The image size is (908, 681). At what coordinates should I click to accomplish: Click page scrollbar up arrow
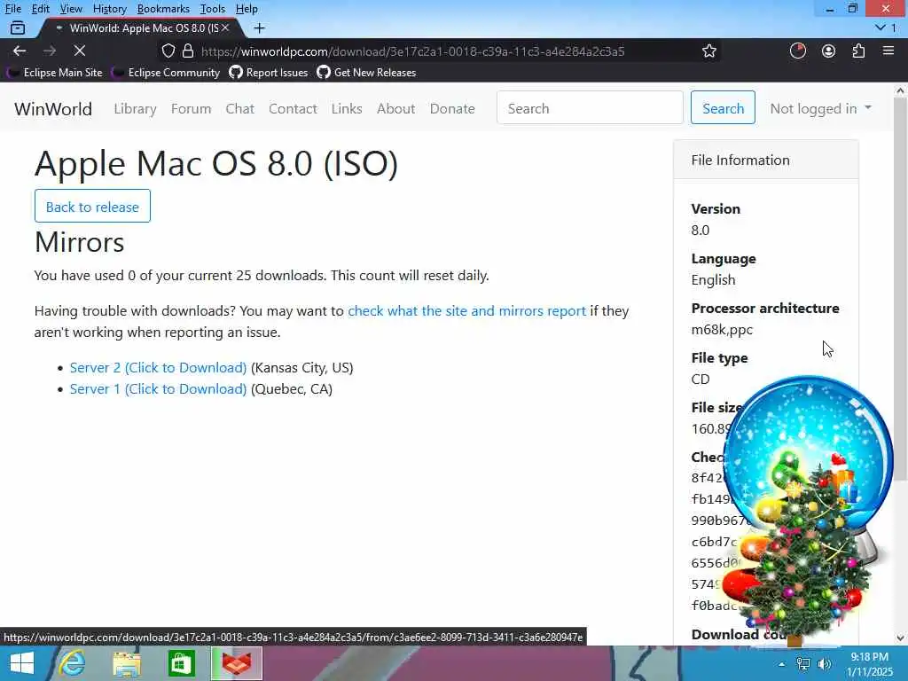[x=900, y=90]
